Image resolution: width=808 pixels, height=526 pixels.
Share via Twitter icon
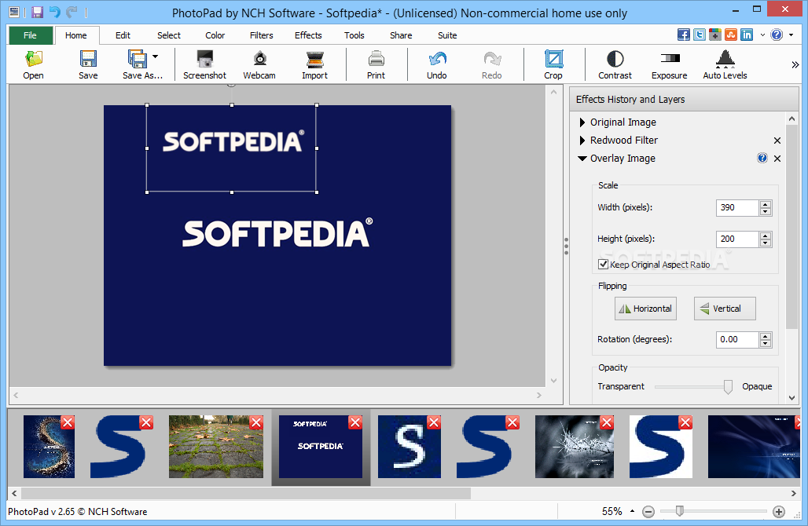[700, 35]
